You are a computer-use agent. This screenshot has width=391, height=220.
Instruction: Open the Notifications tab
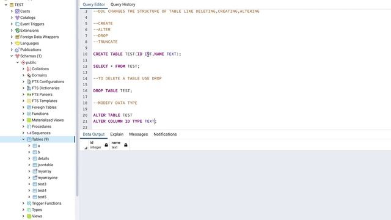[165, 134]
